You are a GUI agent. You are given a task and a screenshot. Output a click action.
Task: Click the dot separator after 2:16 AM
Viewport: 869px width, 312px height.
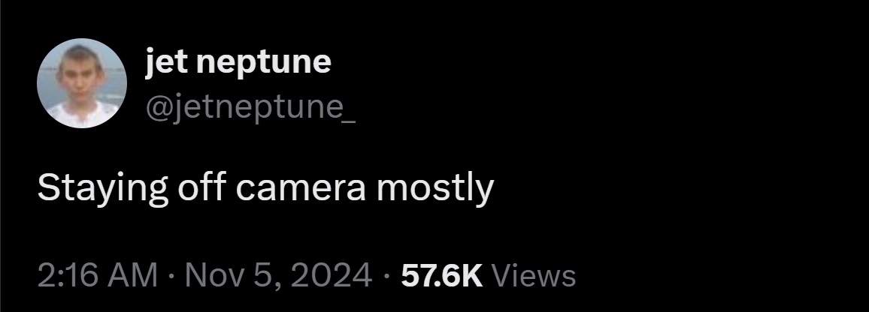(x=171, y=276)
